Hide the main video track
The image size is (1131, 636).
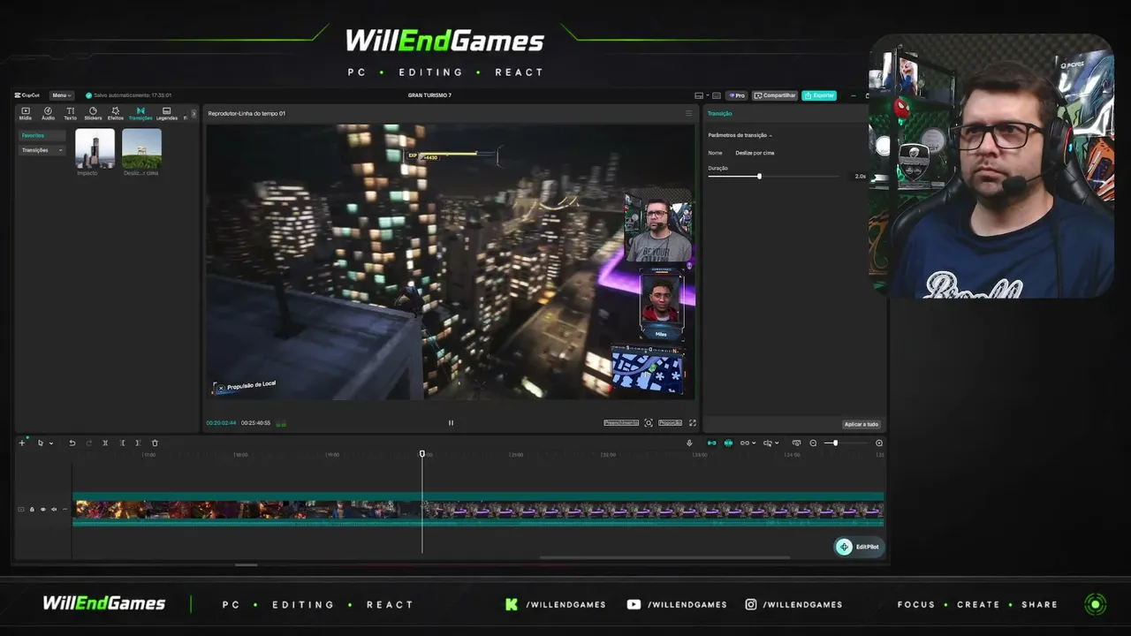click(x=42, y=510)
